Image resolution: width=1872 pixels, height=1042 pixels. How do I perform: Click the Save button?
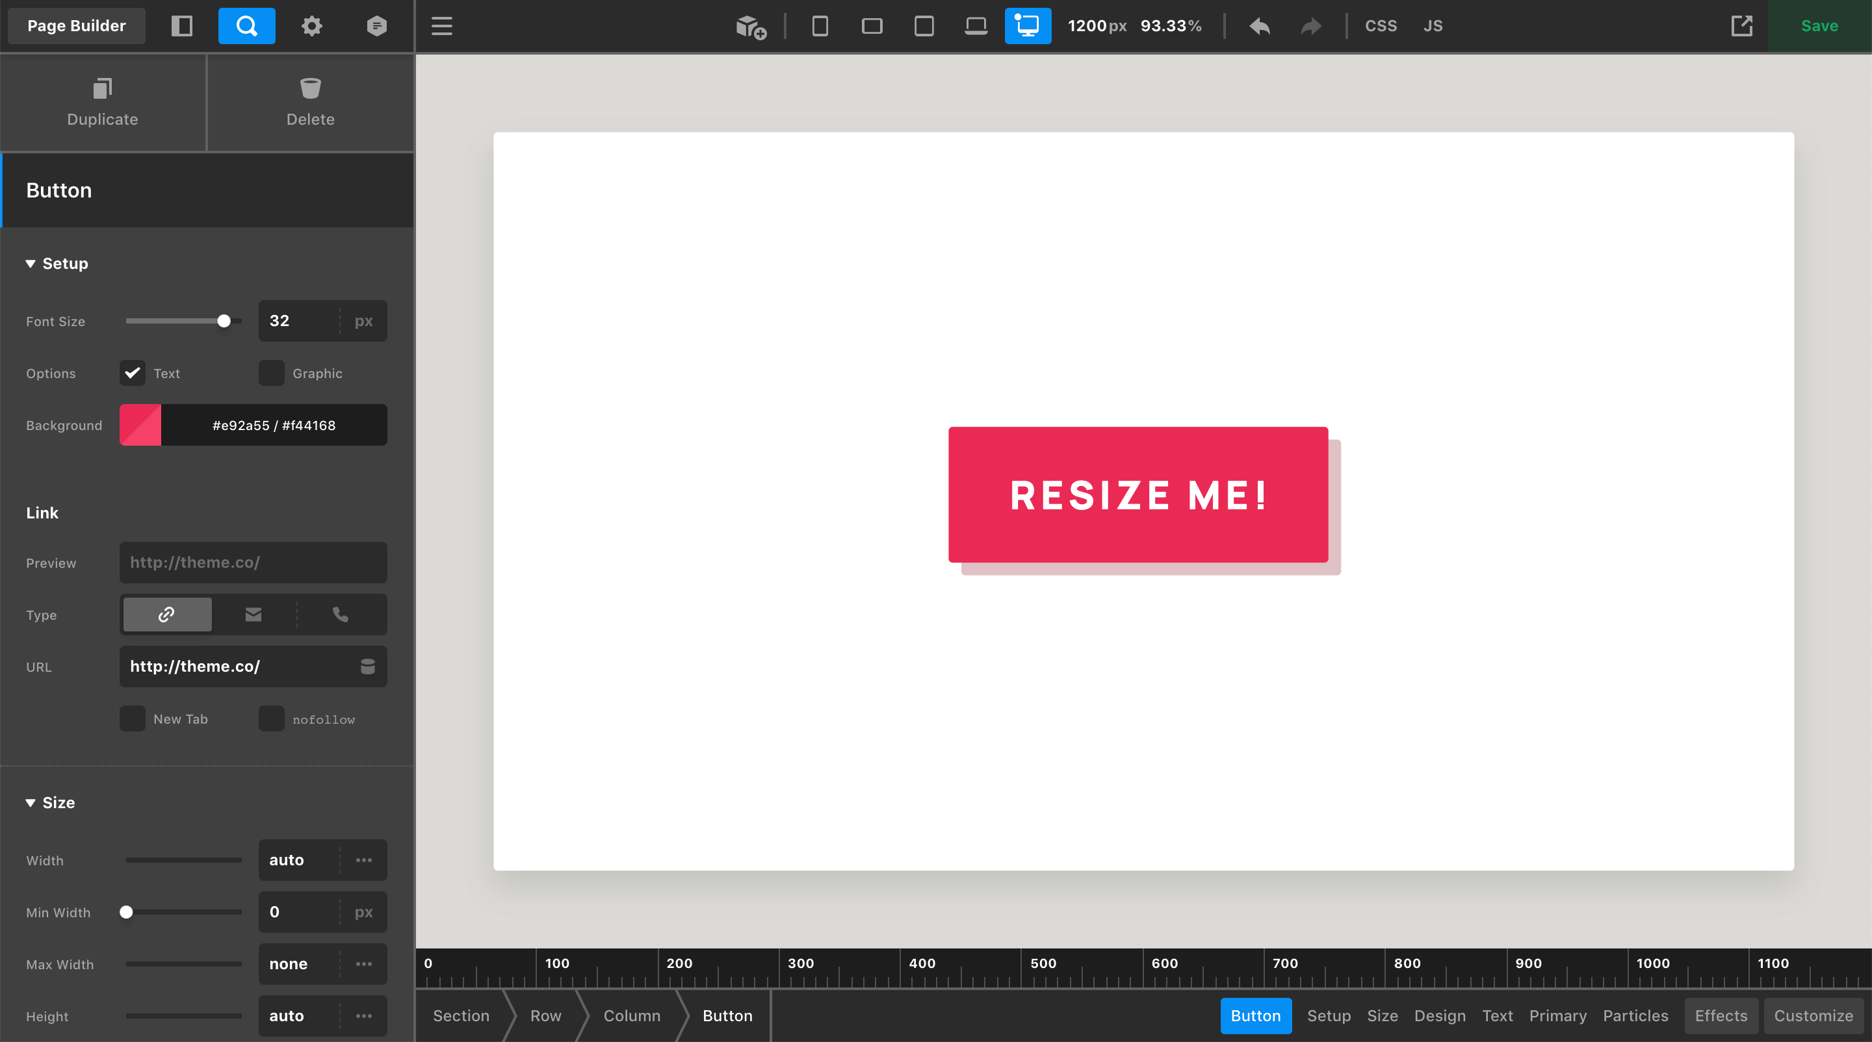[x=1819, y=26]
